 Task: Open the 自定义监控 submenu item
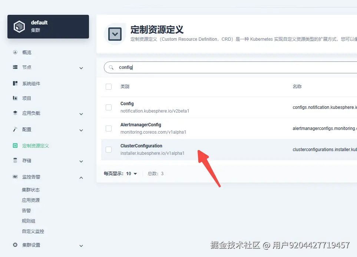[x=33, y=231]
